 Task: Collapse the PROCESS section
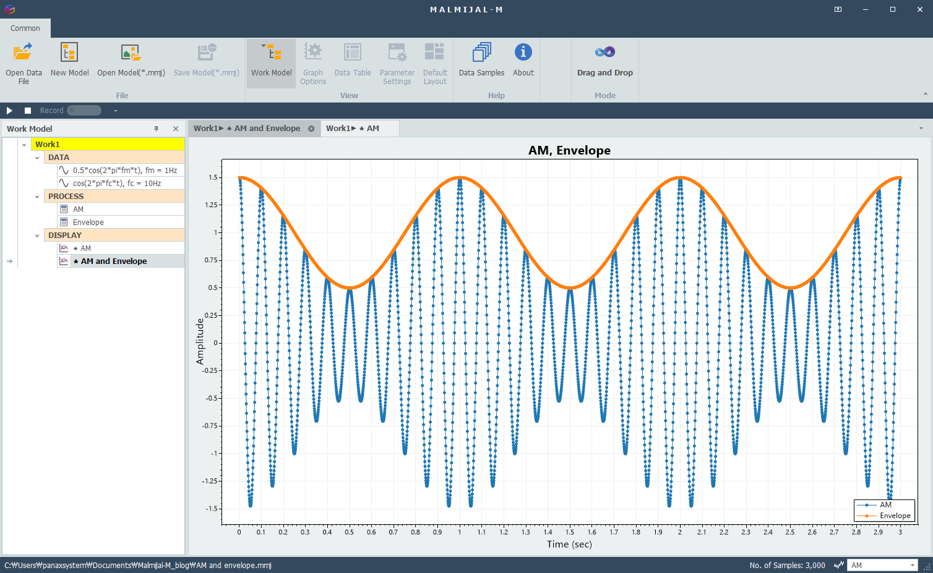tap(37, 197)
